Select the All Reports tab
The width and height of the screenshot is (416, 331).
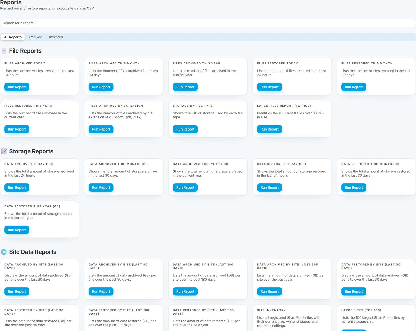pos(13,37)
